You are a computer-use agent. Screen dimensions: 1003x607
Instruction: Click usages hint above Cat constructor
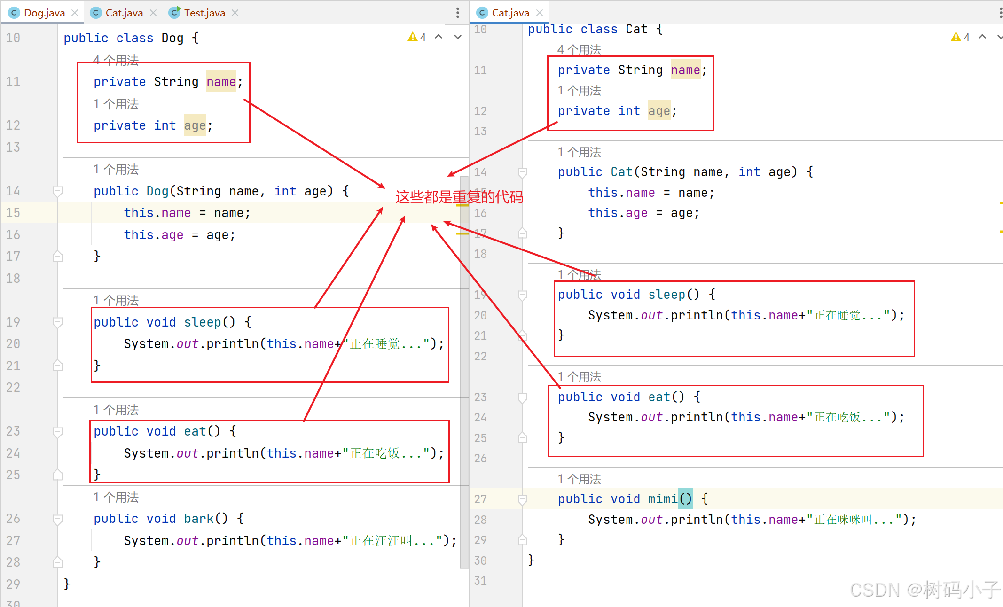pyautogui.click(x=579, y=152)
